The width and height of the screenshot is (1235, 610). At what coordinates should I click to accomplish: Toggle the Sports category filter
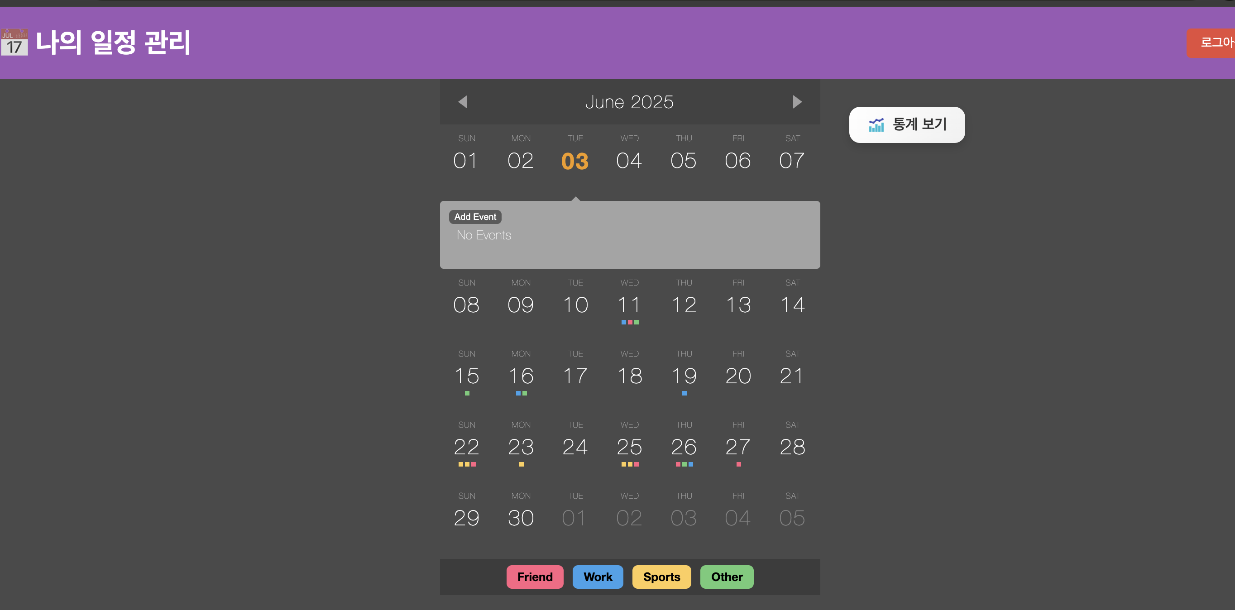[661, 577]
